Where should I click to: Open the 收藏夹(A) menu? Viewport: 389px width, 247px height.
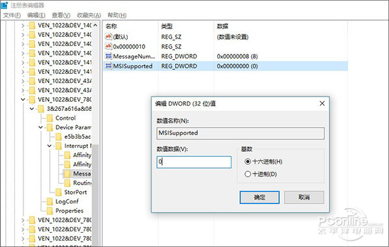click(x=89, y=16)
